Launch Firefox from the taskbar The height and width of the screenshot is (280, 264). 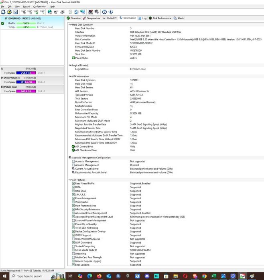click(99, 276)
